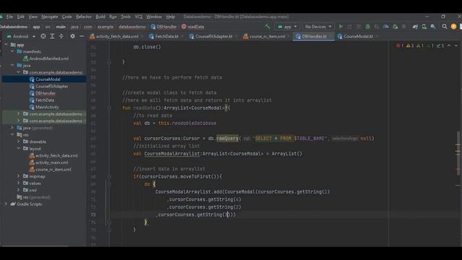
Task: Run the app with the green play button
Action: point(341,27)
